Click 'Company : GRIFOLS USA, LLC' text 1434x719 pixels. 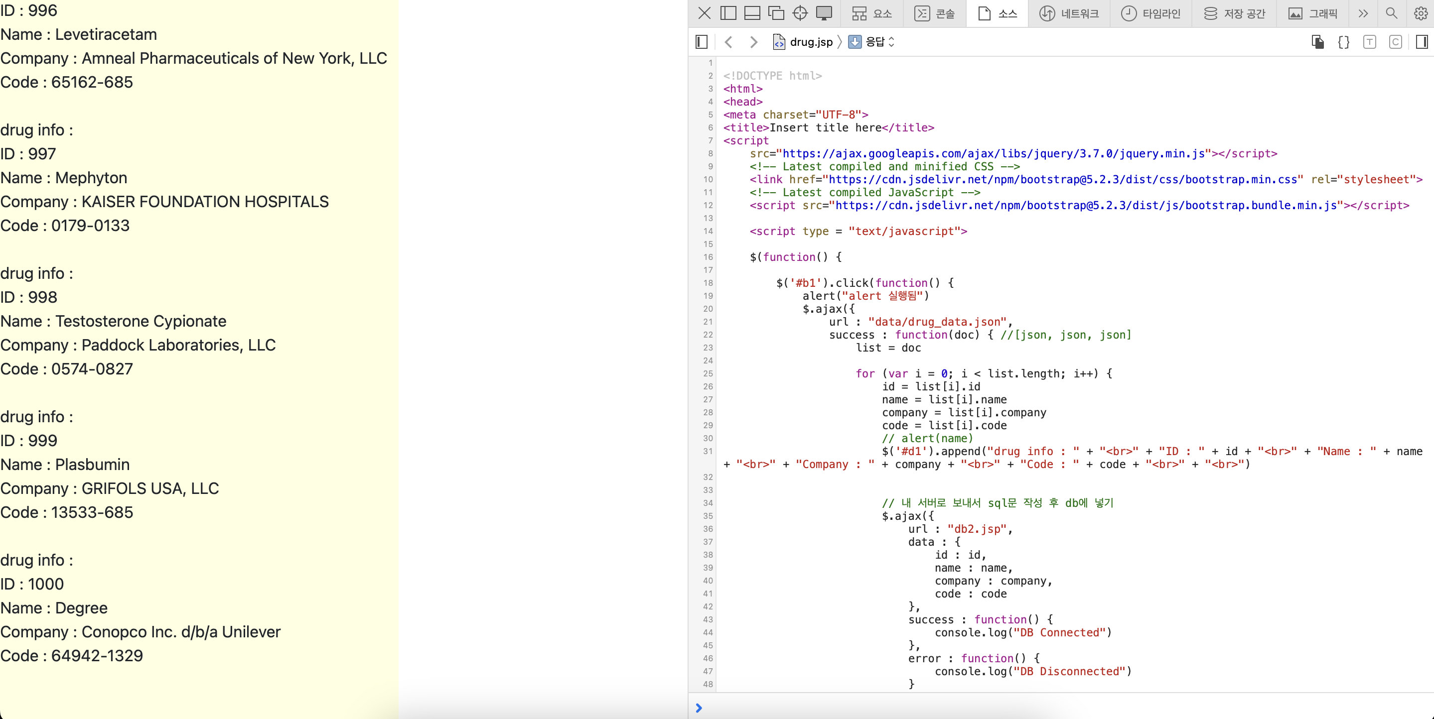click(110, 488)
